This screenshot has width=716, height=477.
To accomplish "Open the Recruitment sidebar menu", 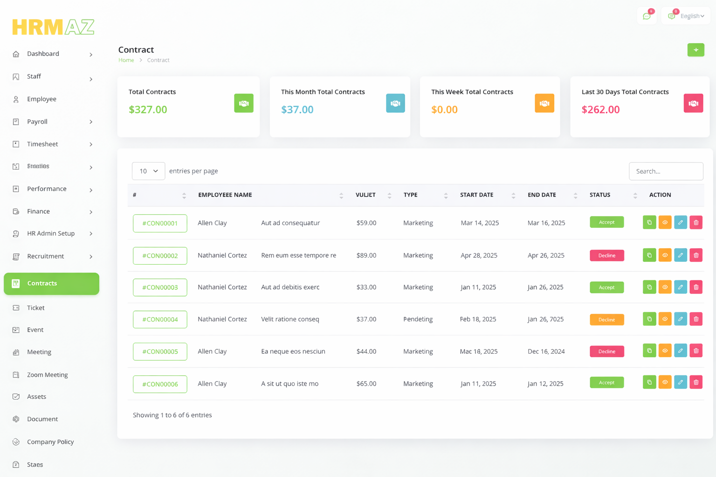I will tap(52, 256).
